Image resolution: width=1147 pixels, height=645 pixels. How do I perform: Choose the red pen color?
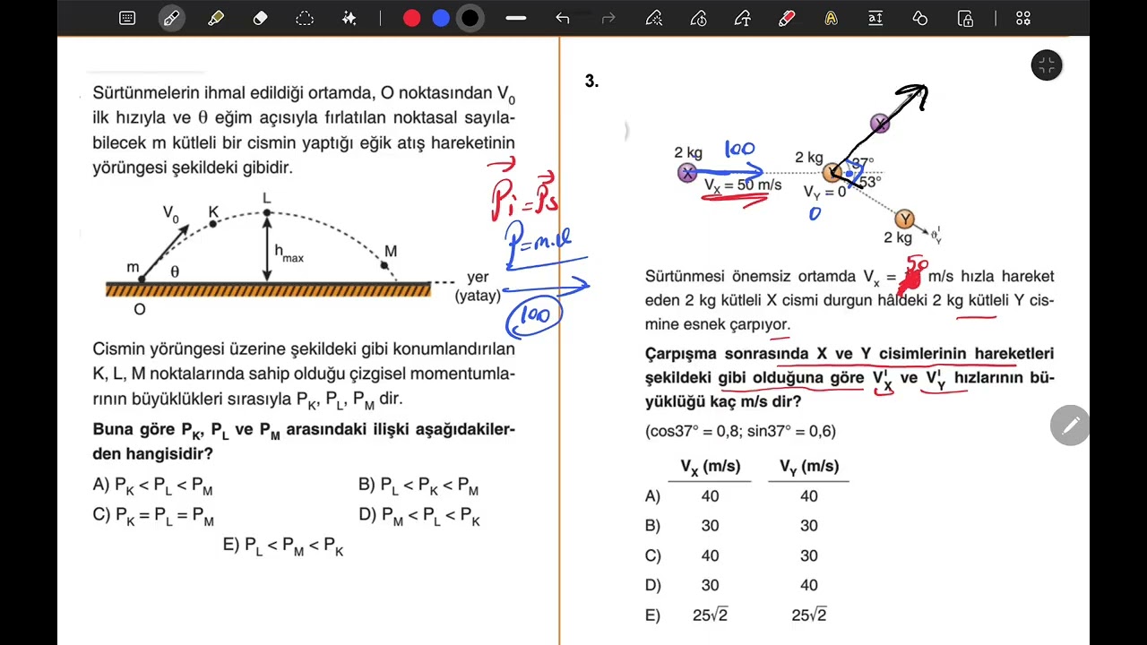tap(411, 18)
